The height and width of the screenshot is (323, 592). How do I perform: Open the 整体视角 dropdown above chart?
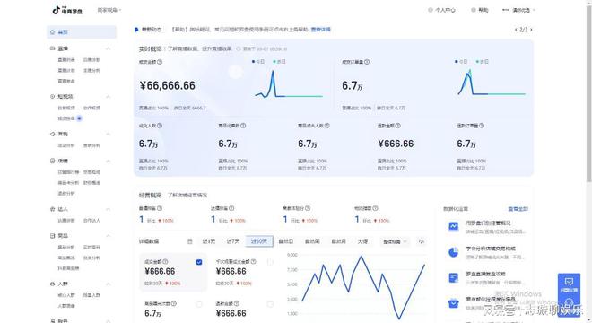click(x=395, y=241)
